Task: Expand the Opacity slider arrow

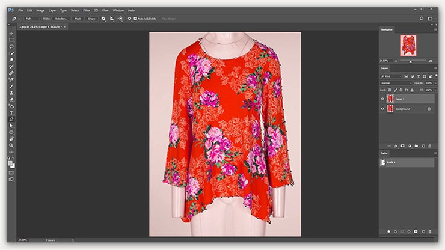Action: pos(435,83)
